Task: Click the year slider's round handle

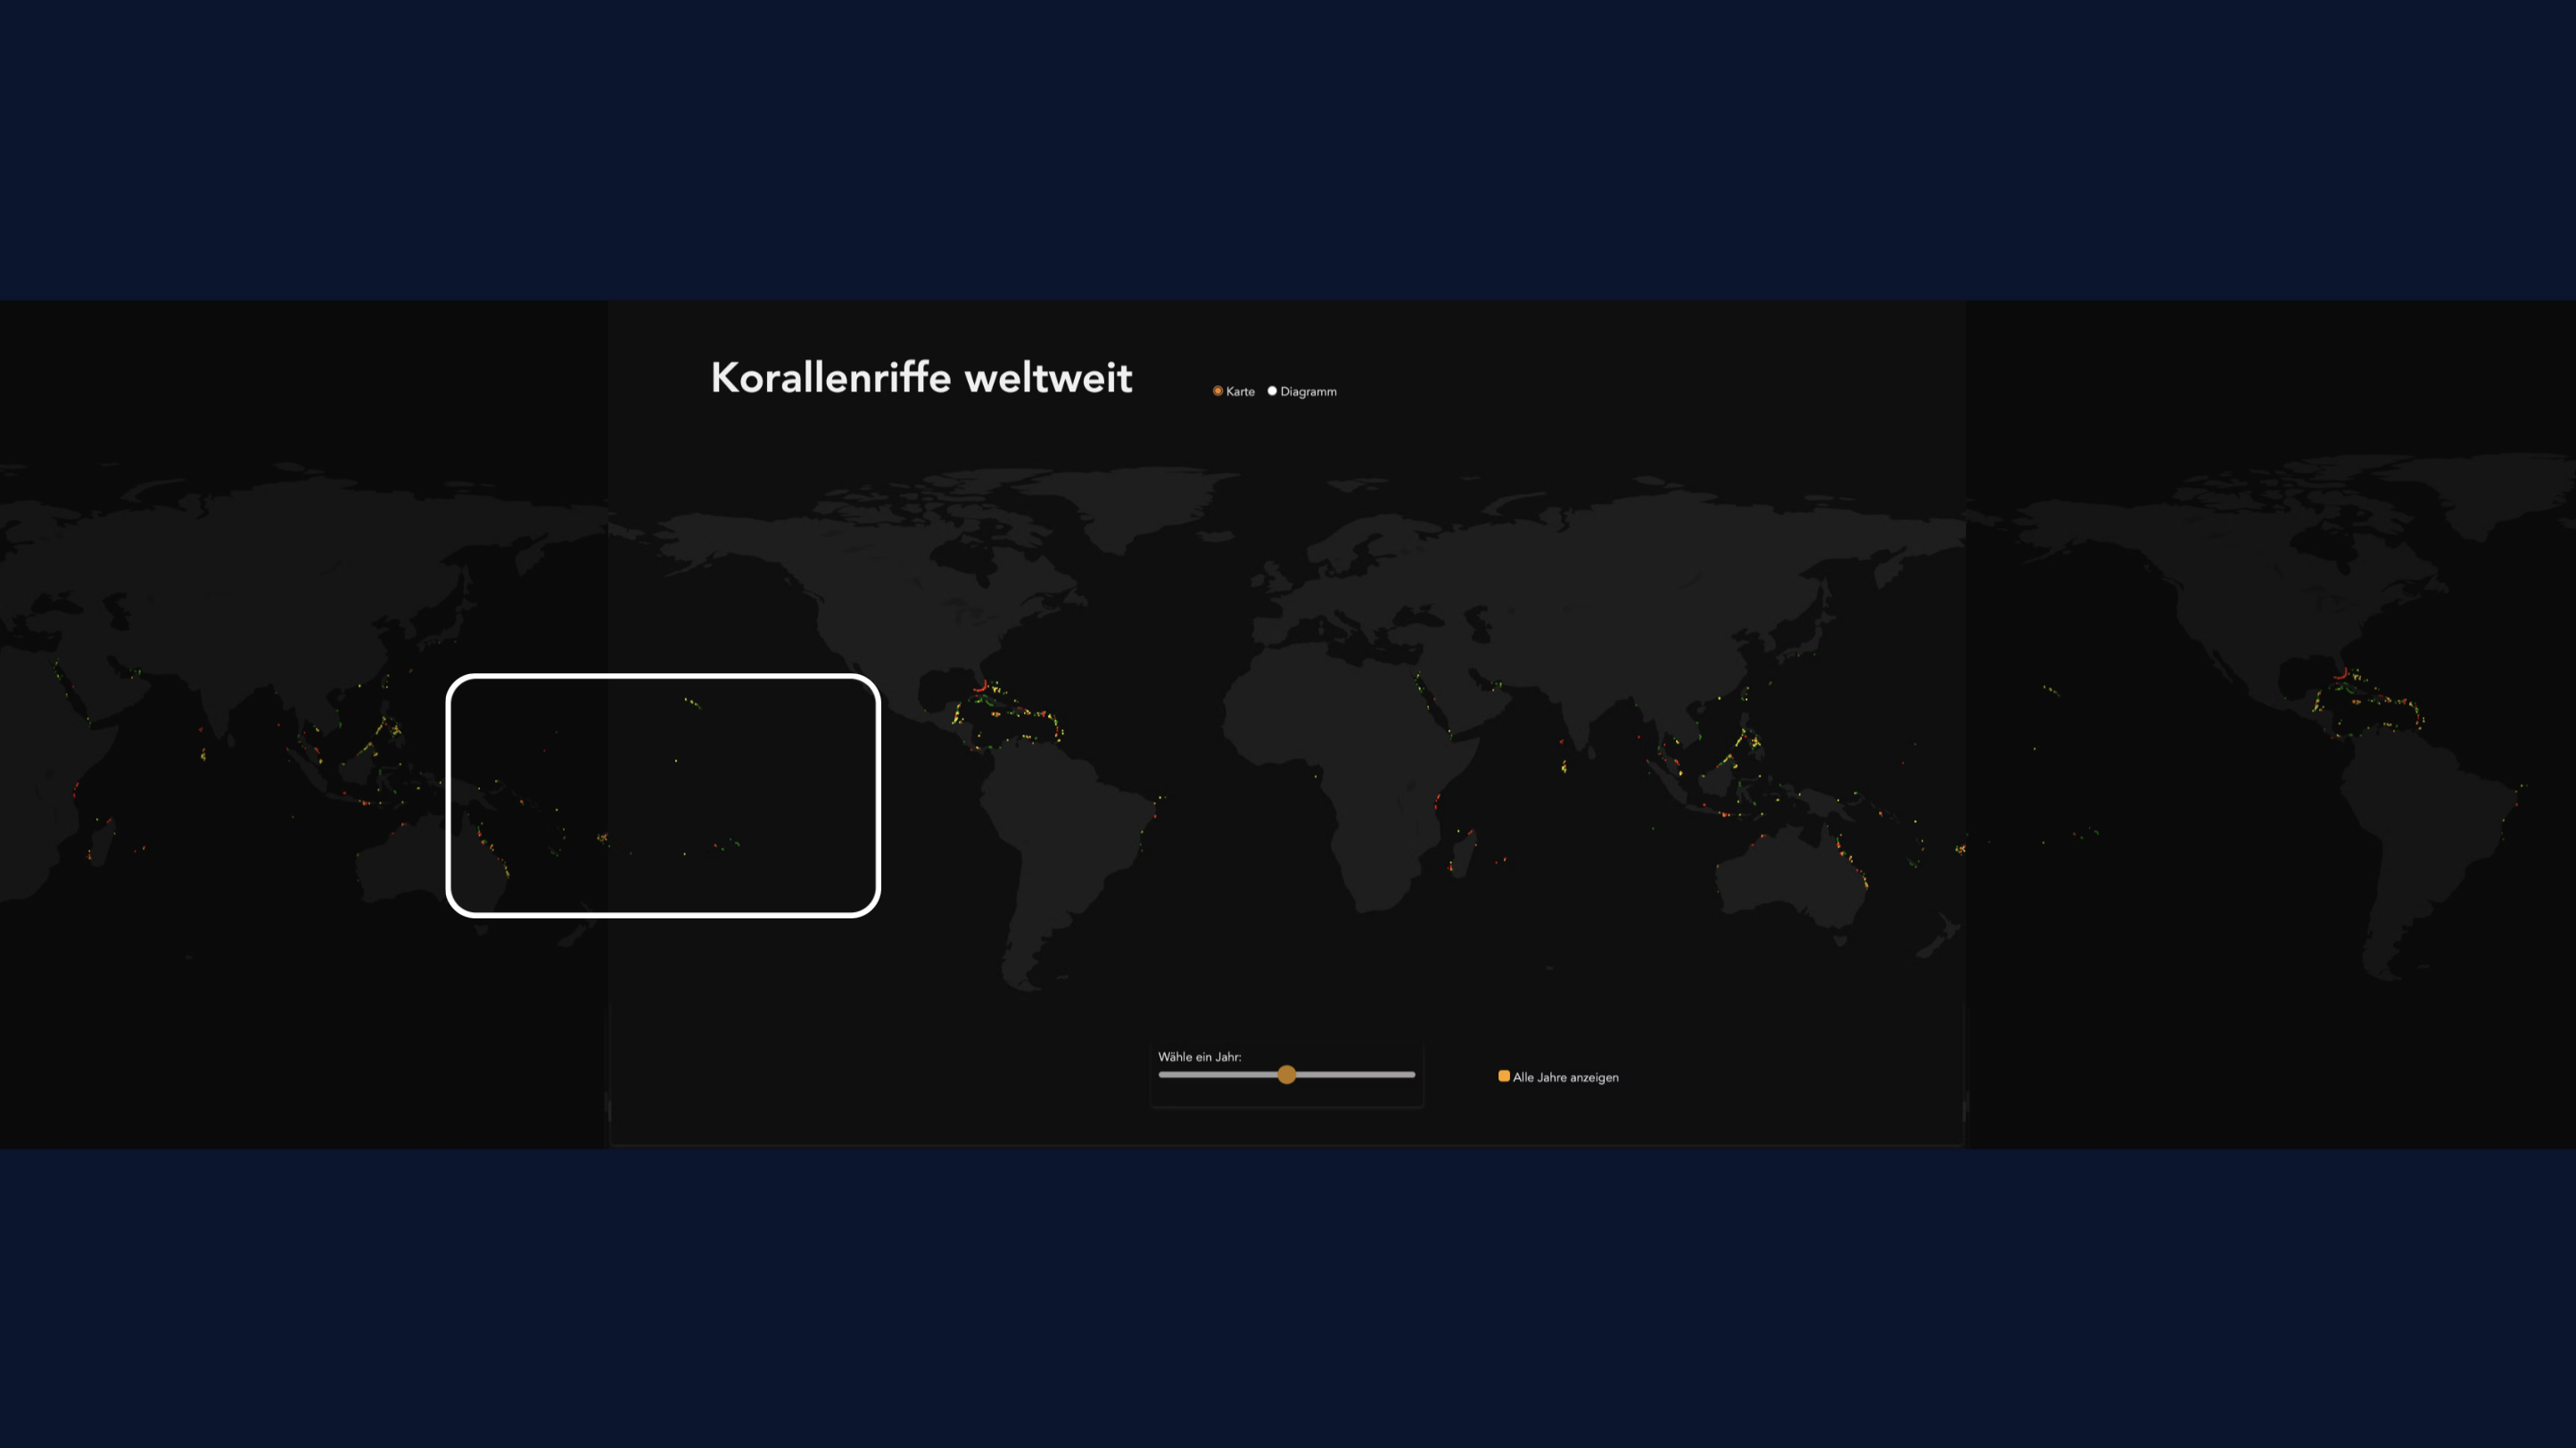Action: click(1287, 1074)
